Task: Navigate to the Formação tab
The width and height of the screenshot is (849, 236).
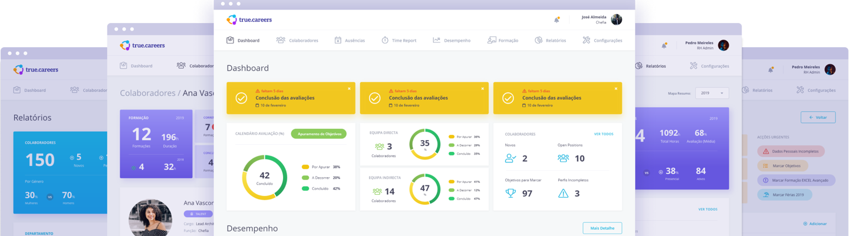Action: point(503,41)
